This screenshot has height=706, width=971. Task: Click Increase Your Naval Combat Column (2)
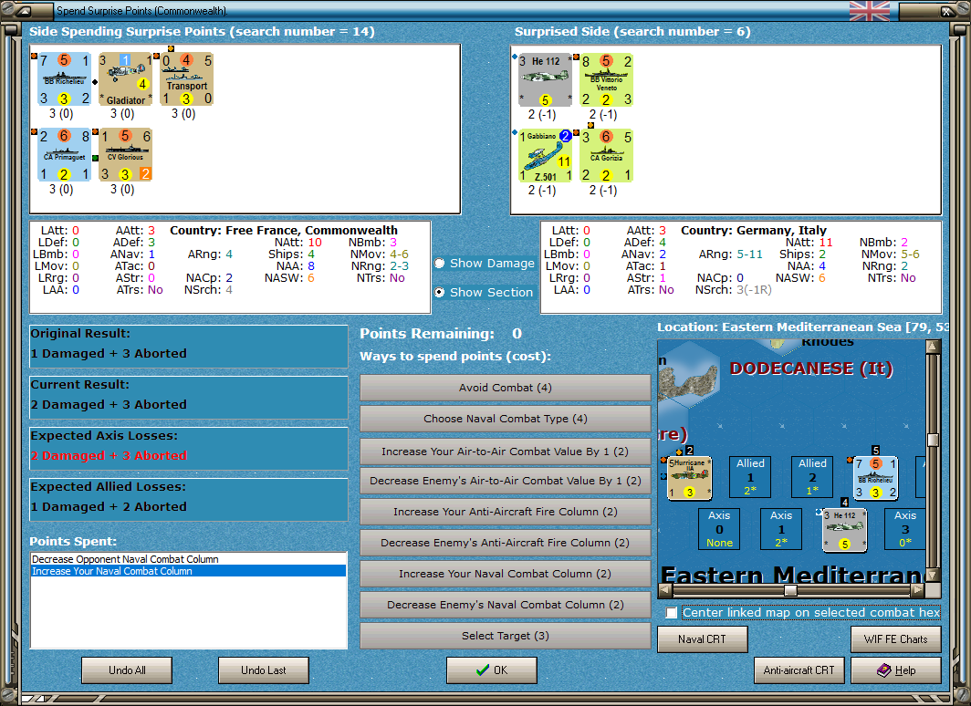[505, 574]
